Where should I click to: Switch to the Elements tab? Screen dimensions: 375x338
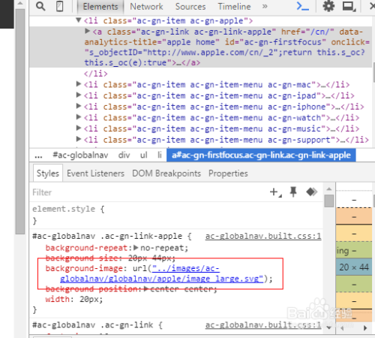point(100,7)
